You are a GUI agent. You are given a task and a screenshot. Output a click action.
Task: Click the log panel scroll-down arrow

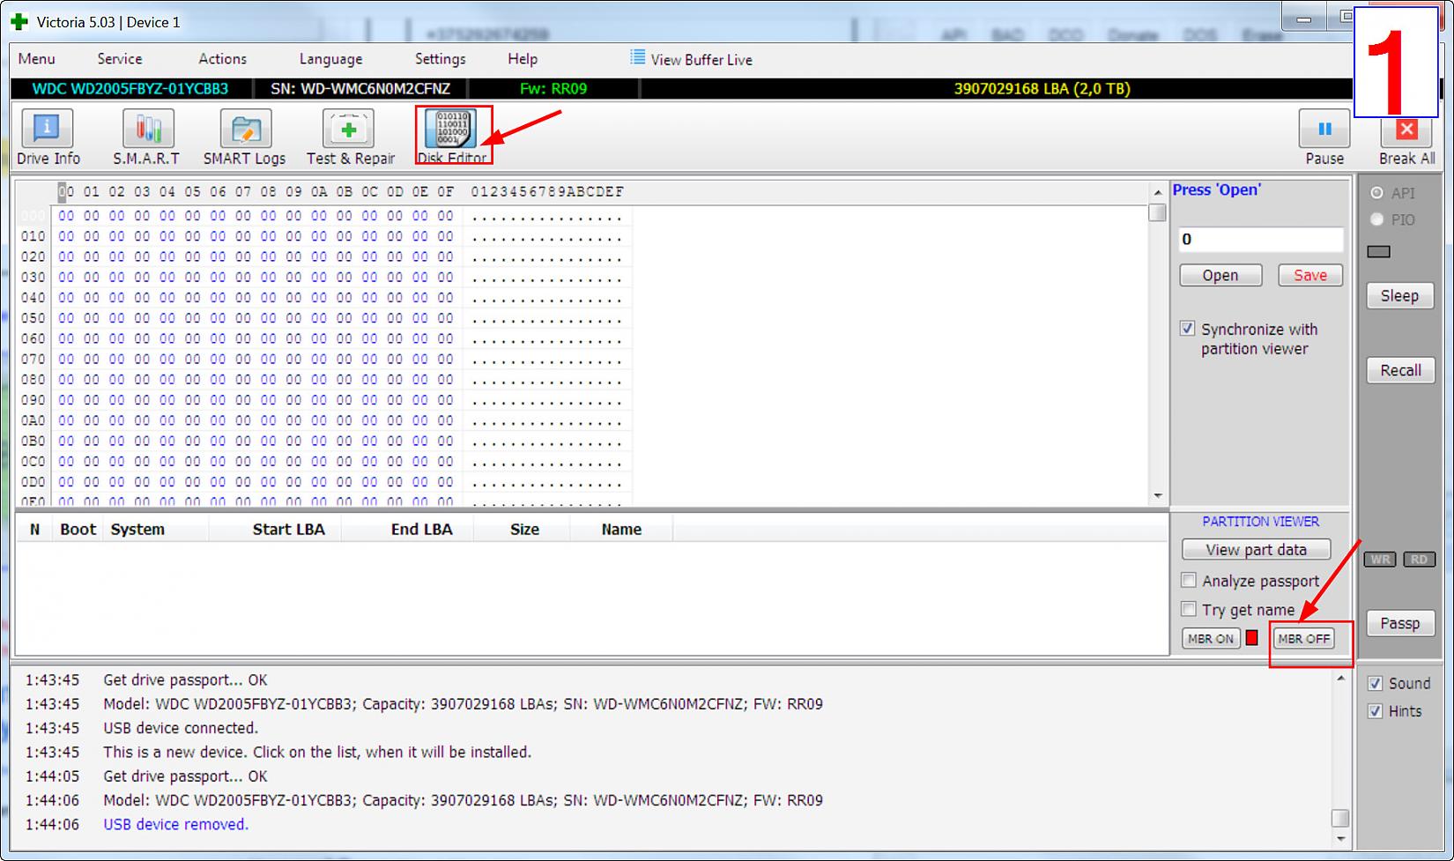point(1340,839)
